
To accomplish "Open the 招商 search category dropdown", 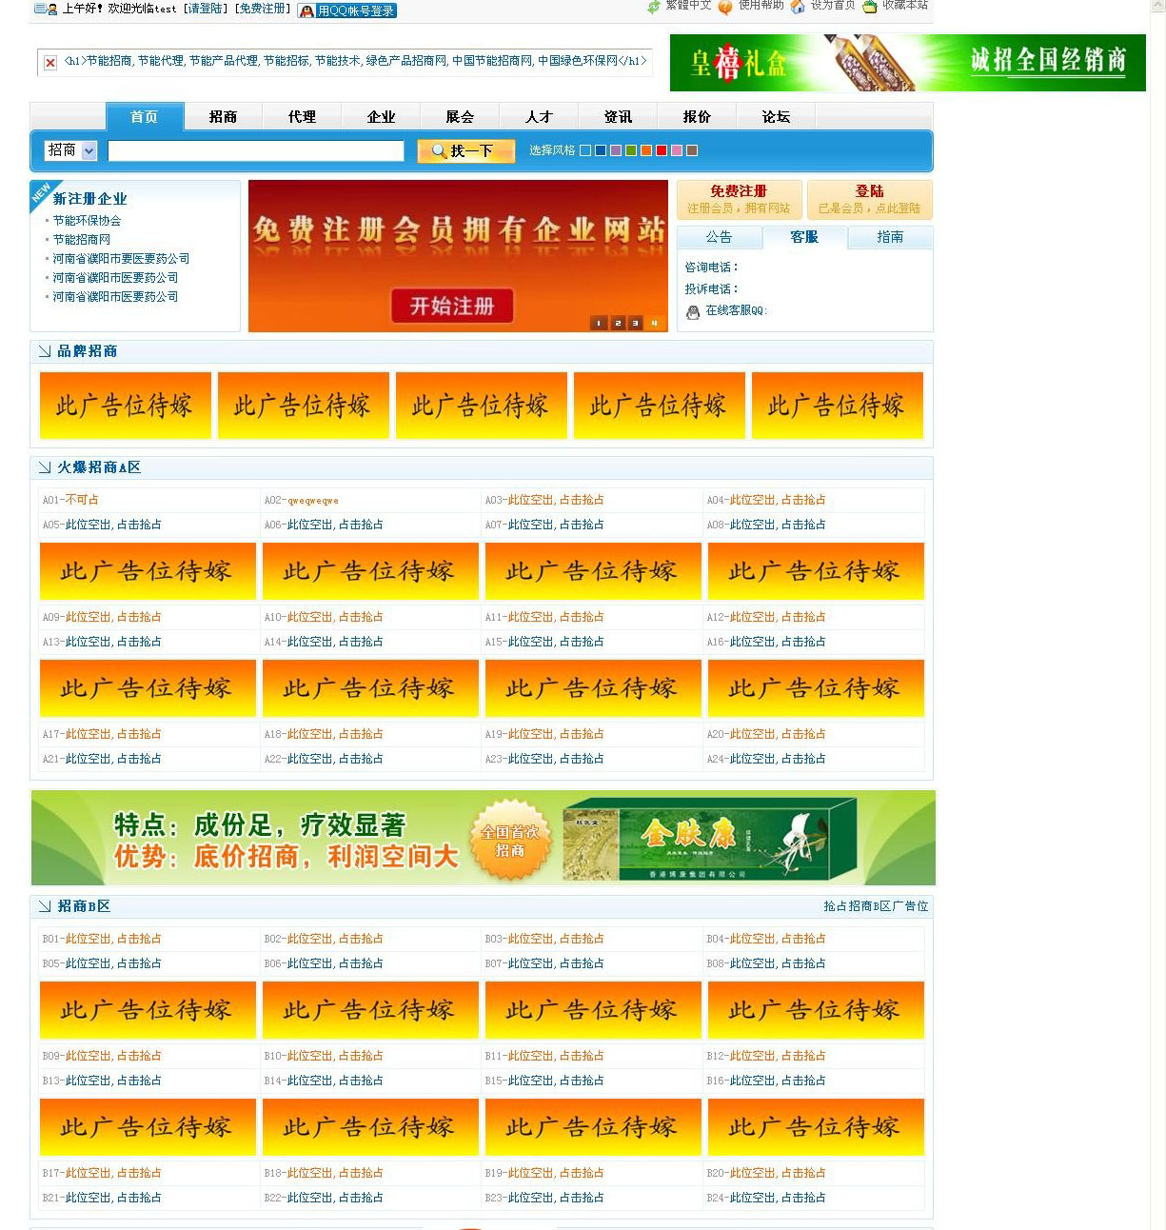I will click(69, 150).
